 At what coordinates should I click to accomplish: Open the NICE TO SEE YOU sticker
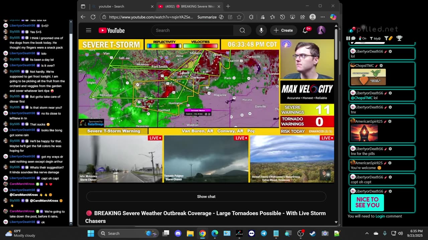pos(367,202)
